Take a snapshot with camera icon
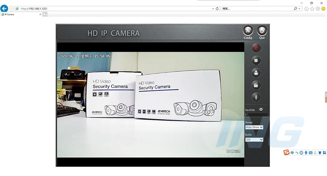Image resolution: width=327 pixels, height=176 pixels. 256,73
